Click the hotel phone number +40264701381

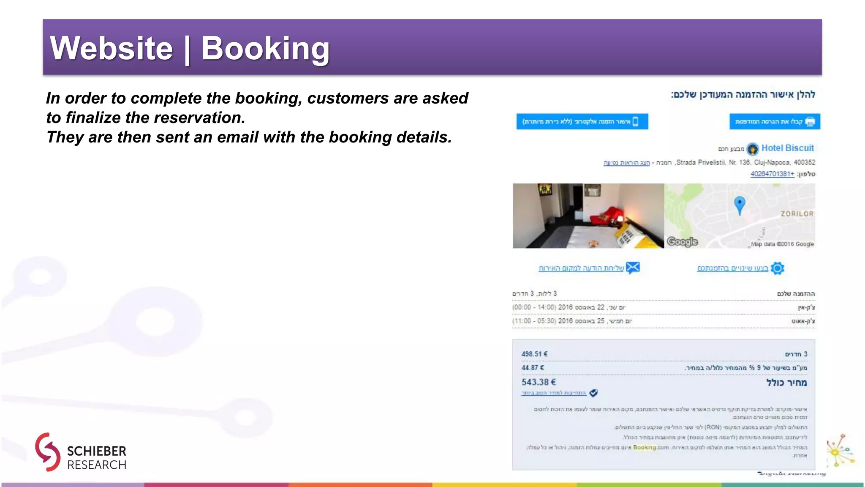(772, 174)
